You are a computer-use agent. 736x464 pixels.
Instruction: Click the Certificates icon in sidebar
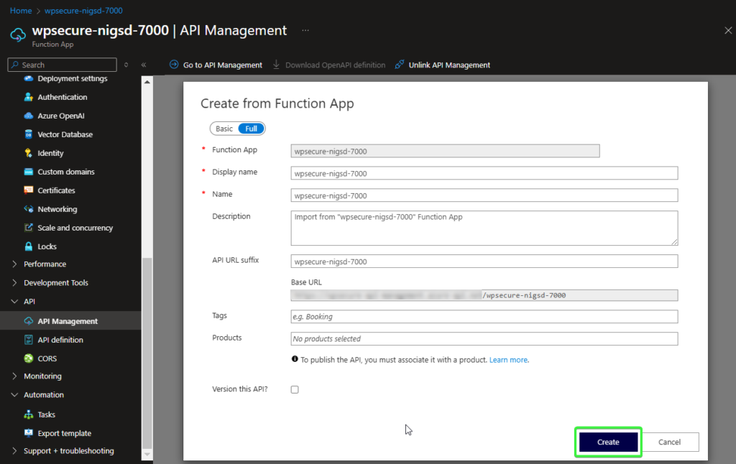(29, 190)
